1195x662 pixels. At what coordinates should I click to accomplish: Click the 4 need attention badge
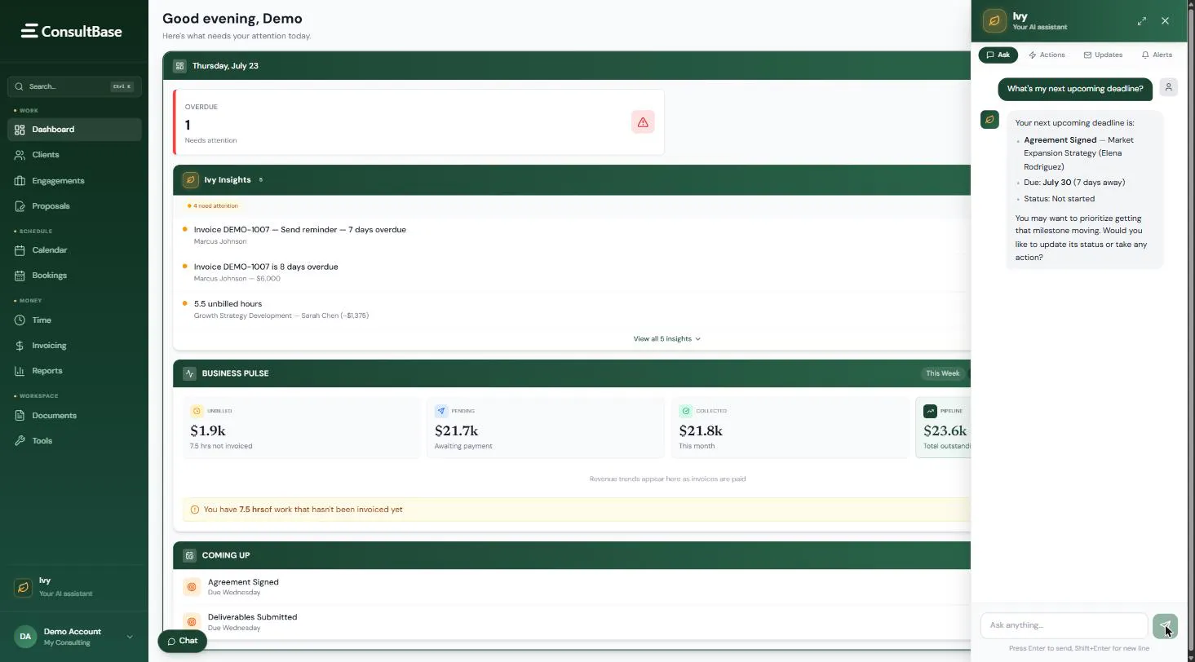point(212,206)
